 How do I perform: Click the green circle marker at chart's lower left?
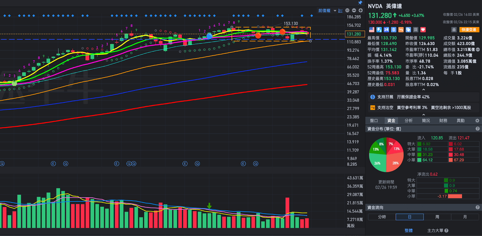coord(14,83)
